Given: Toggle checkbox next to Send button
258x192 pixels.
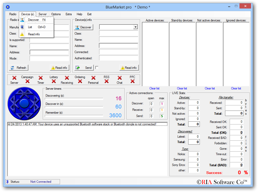Looking at the screenshot, I should [x=97, y=68].
